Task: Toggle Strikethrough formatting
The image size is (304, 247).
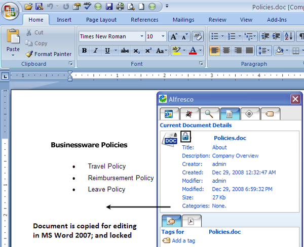Action: tap(125, 51)
